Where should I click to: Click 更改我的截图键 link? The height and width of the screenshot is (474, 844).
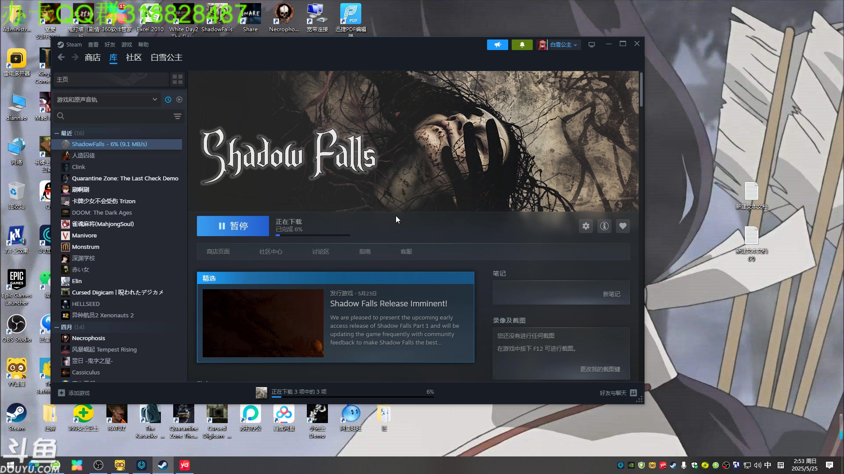[600, 369]
